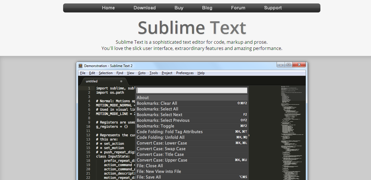Screen dimensions: 371x180
Task: Choose Convert Case: Lower Case
Action: (x=192, y=143)
